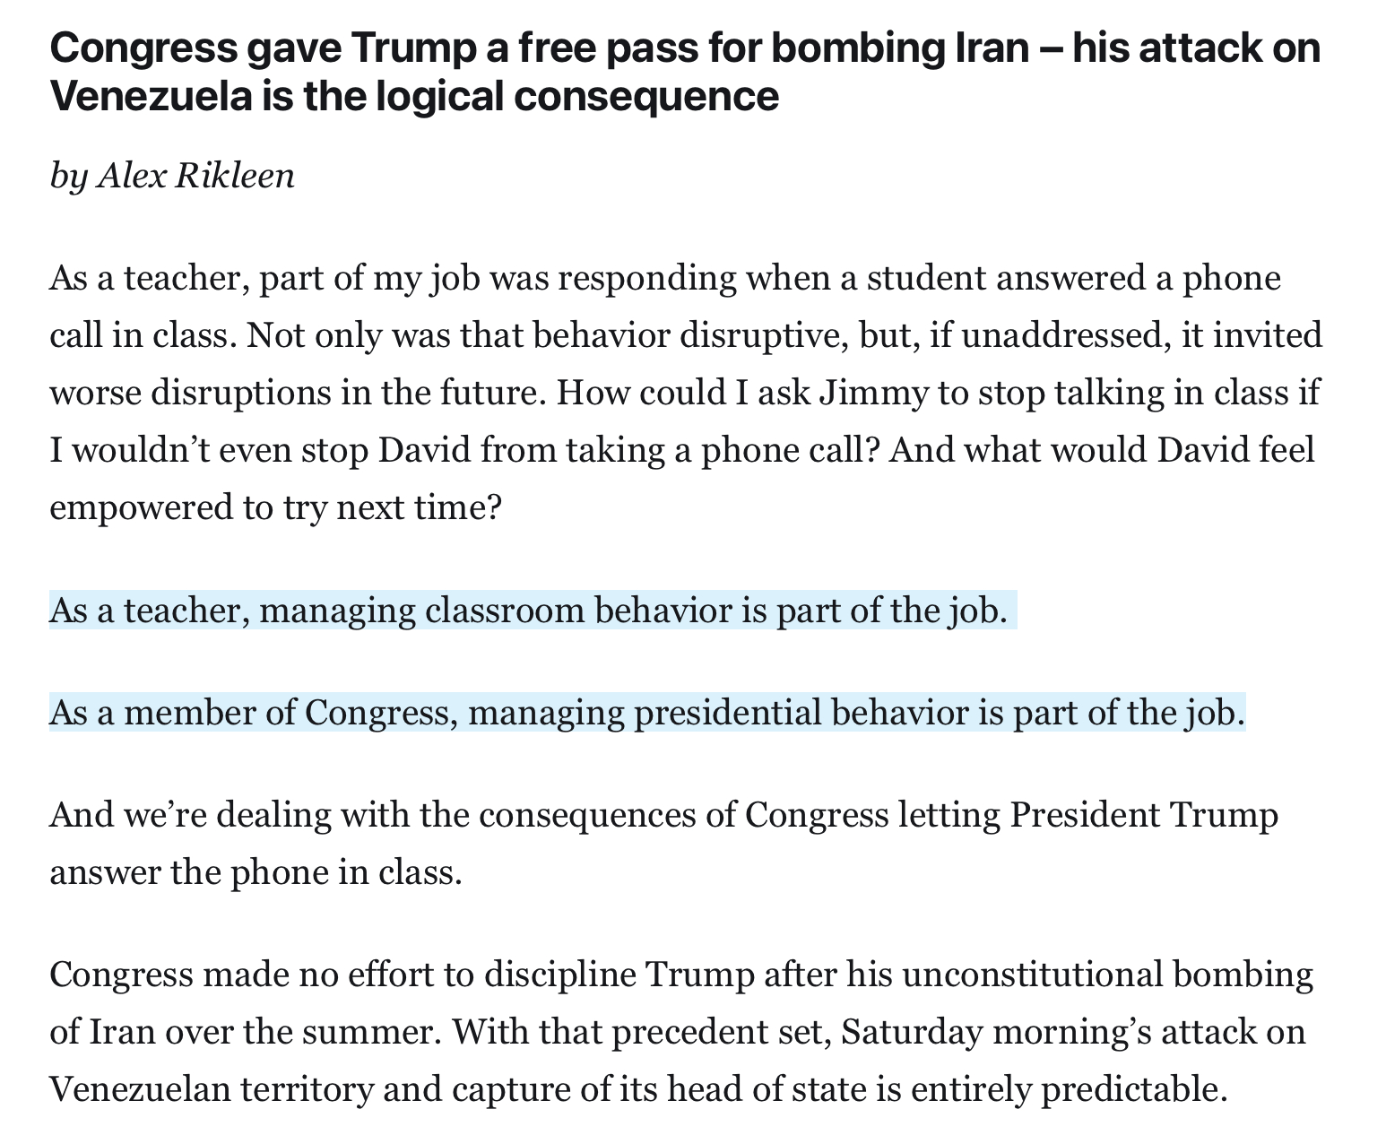The height and width of the screenshot is (1144, 1386).
Task: Click the name "Jimmy" in the first paragraph
Action: (x=873, y=393)
